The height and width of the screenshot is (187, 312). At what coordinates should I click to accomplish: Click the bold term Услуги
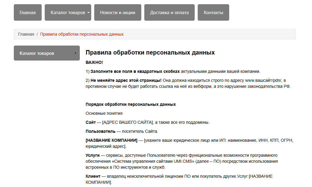[x=92, y=155]
